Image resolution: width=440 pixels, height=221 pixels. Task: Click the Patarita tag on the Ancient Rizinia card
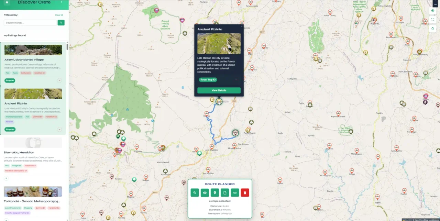(10, 122)
